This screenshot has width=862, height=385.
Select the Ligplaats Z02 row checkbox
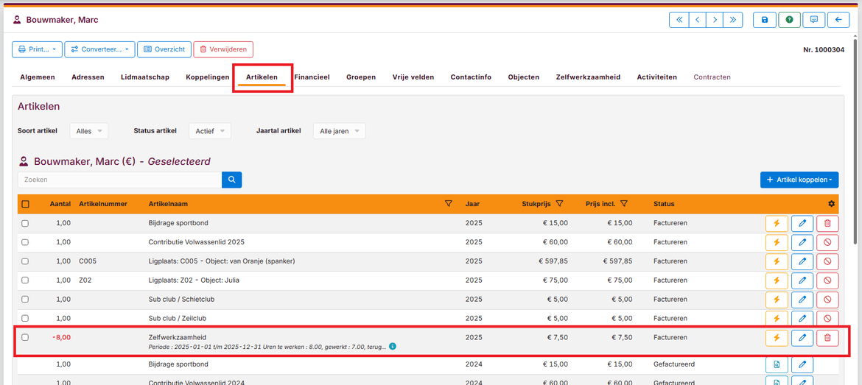25,280
